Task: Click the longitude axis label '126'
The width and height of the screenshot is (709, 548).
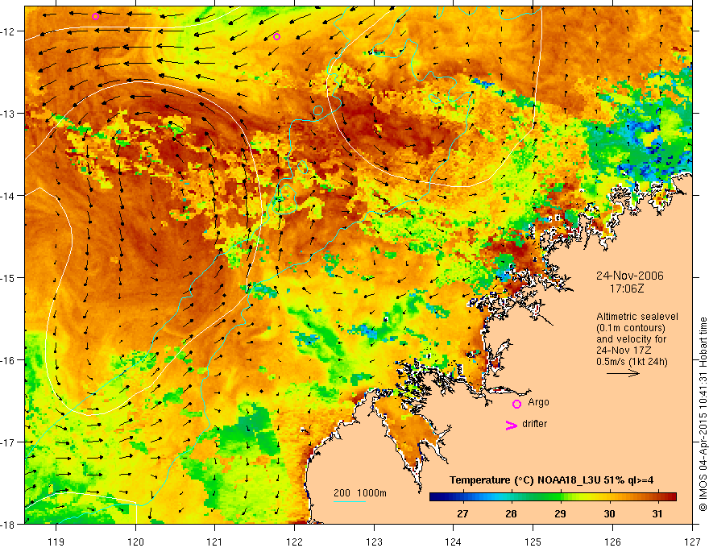Action: (612, 542)
